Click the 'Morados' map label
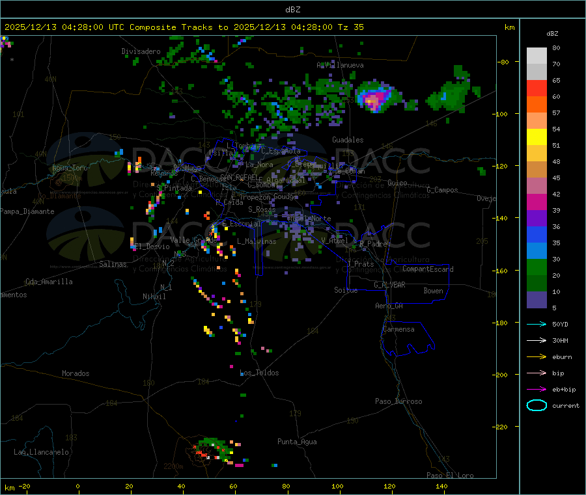This screenshot has height=495, width=586. pyautogui.click(x=76, y=373)
